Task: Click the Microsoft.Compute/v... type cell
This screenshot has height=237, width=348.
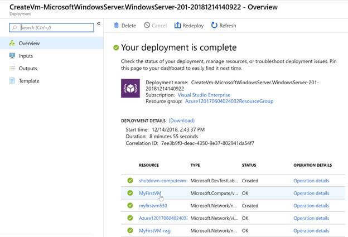Action: 214,194
